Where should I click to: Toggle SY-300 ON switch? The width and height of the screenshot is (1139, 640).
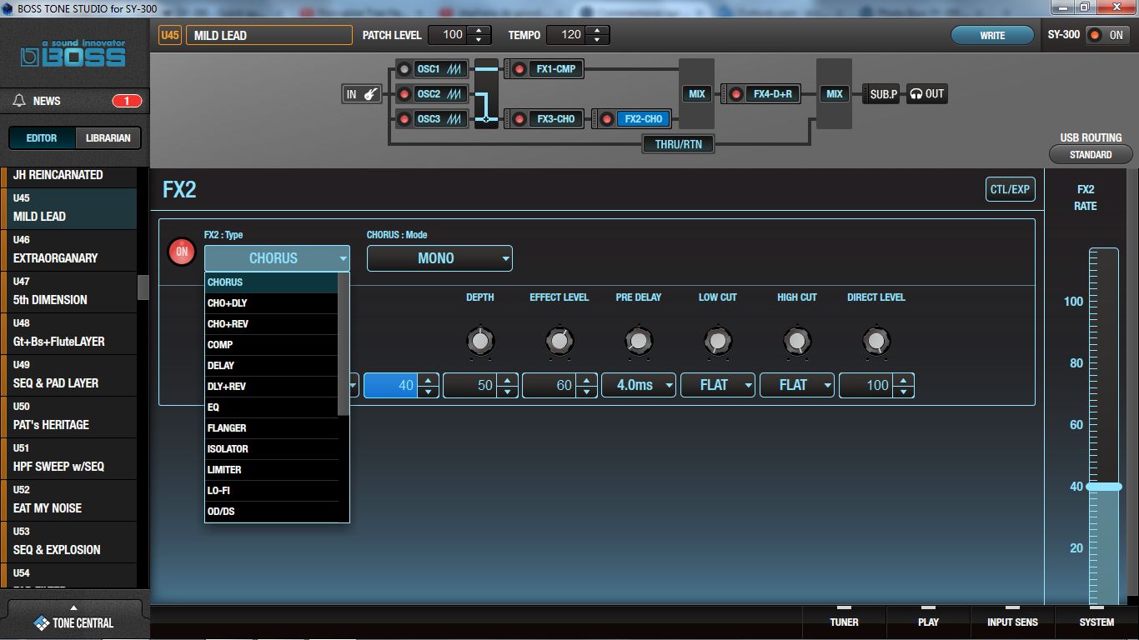(1107, 35)
